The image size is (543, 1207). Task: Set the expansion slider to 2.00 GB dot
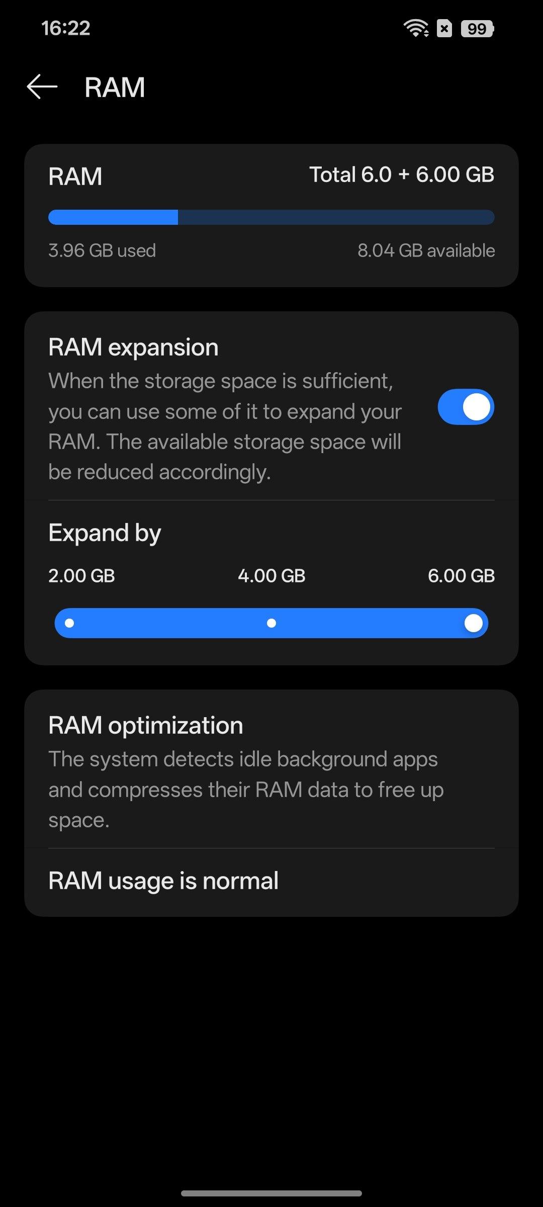[70, 623]
